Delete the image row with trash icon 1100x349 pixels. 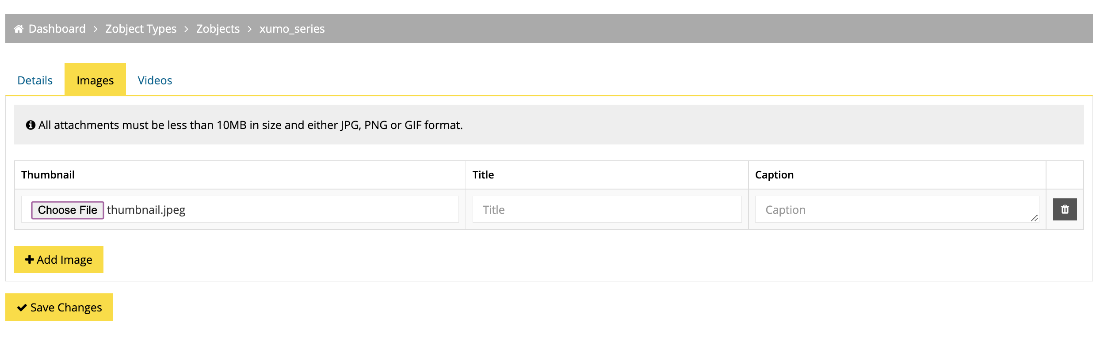coord(1065,209)
